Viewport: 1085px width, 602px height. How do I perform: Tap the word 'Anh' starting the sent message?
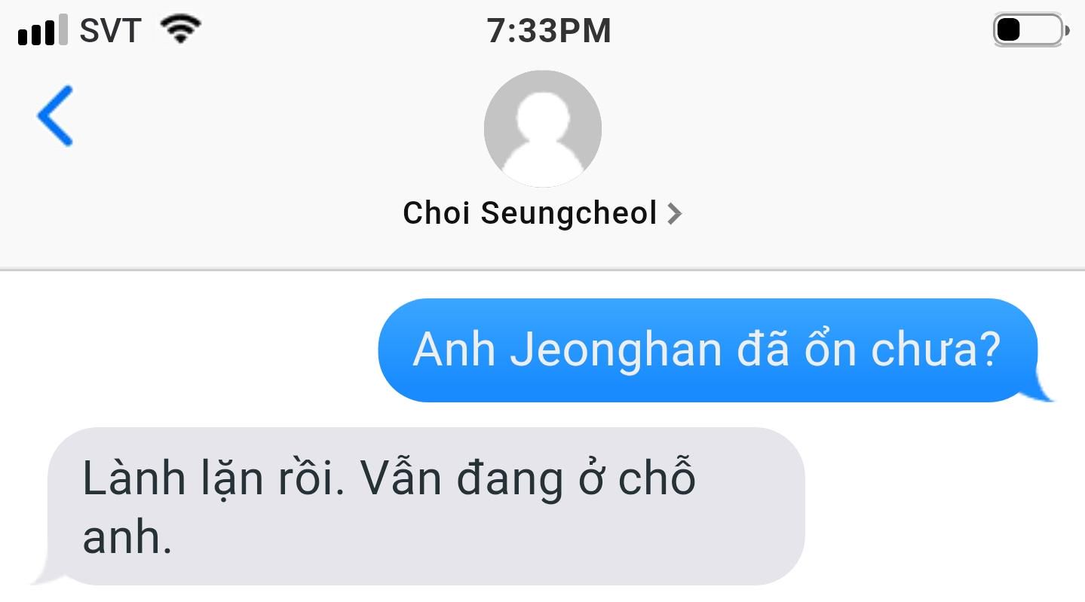[454, 349]
